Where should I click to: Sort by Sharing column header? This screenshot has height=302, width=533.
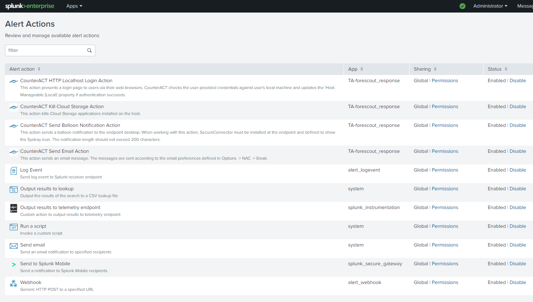(x=425, y=69)
